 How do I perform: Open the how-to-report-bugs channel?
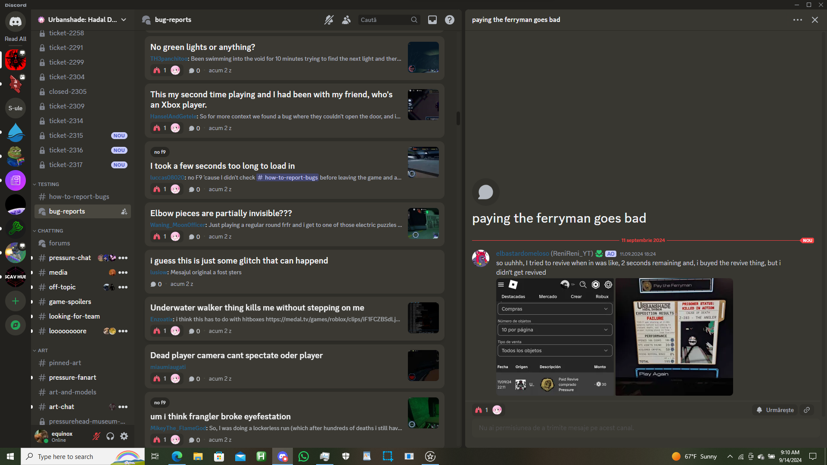tap(79, 197)
